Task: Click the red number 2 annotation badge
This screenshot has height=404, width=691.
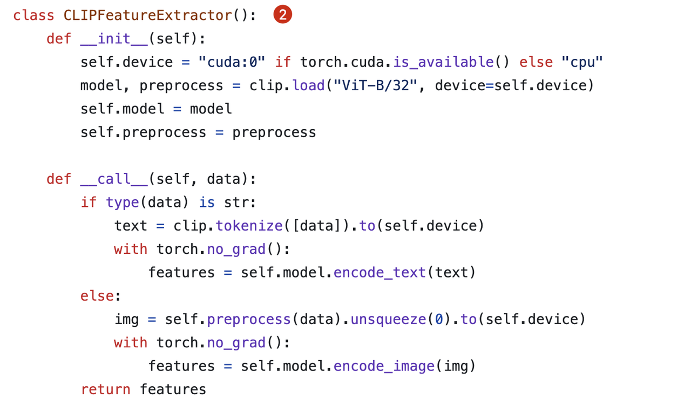Action: [282, 15]
